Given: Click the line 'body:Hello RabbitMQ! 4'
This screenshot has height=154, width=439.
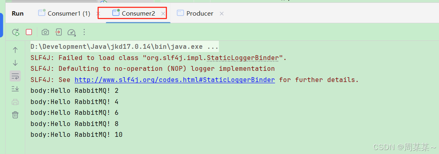Looking at the screenshot, I should (75, 102).
